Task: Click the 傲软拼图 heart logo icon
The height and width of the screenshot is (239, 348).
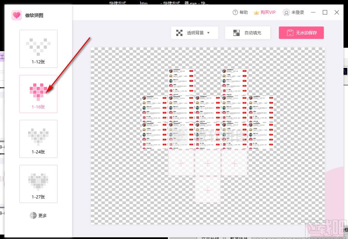Action: [x=17, y=15]
